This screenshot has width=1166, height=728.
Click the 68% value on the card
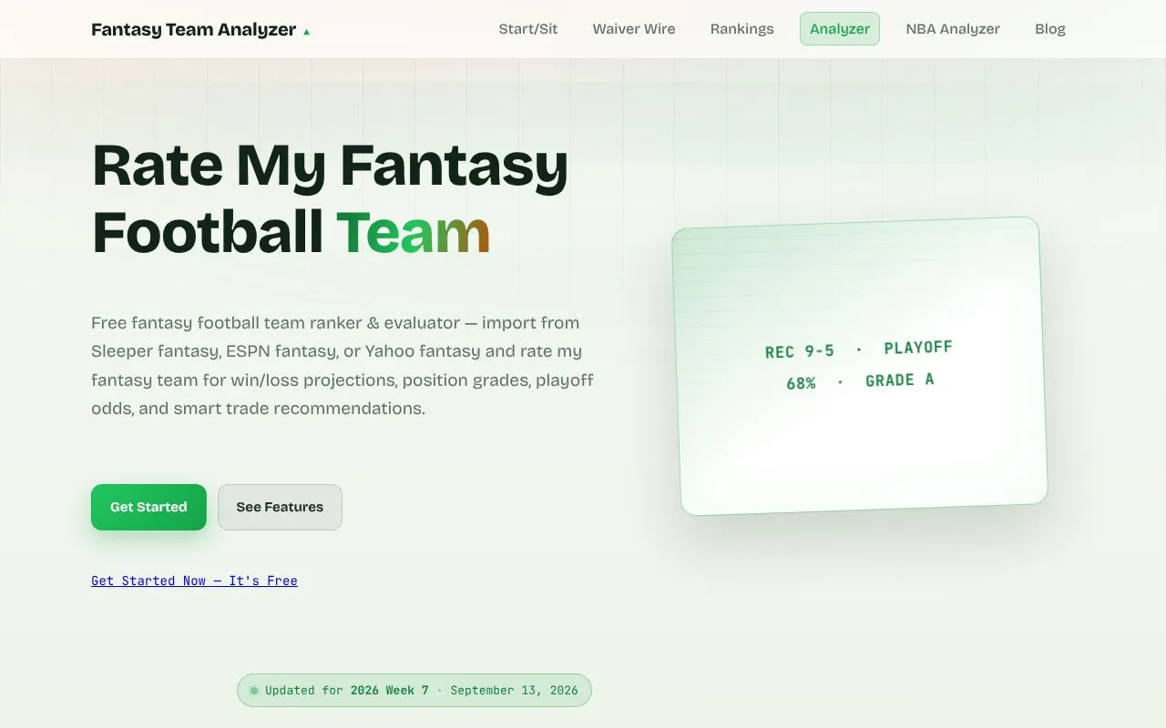coord(801,383)
